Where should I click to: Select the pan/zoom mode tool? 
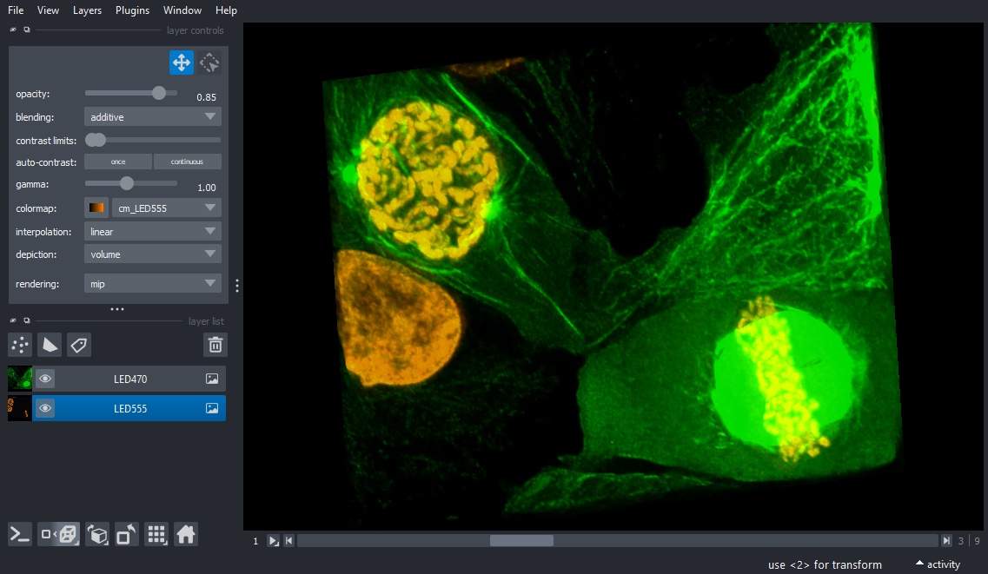[182, 63]
